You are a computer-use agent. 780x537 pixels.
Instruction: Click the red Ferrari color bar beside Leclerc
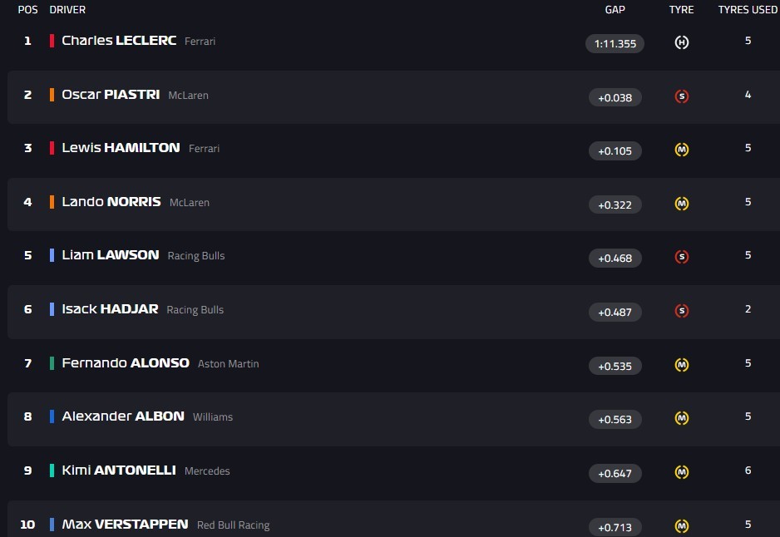52,41
